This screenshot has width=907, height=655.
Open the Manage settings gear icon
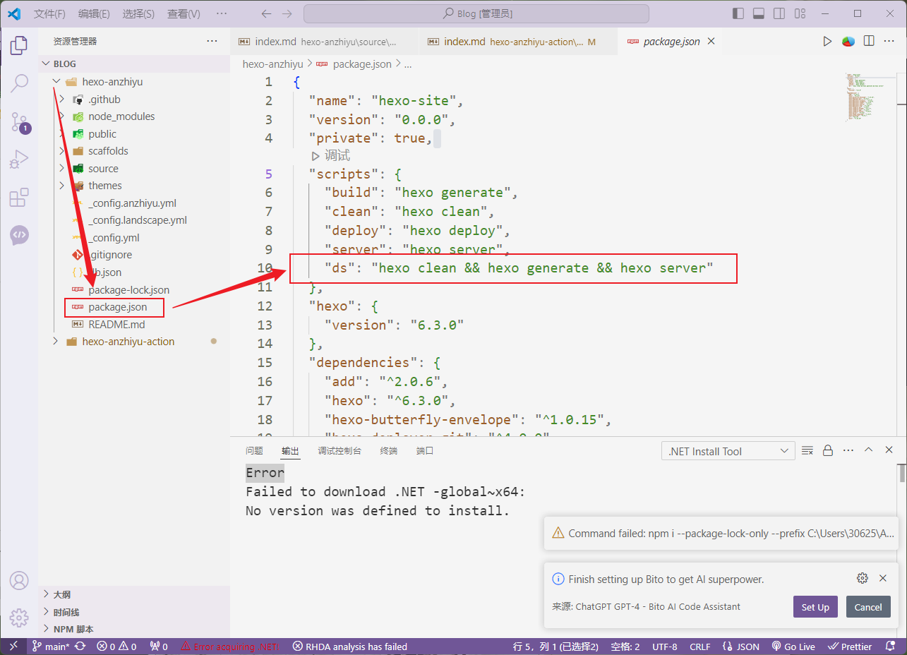coord(19,616)
